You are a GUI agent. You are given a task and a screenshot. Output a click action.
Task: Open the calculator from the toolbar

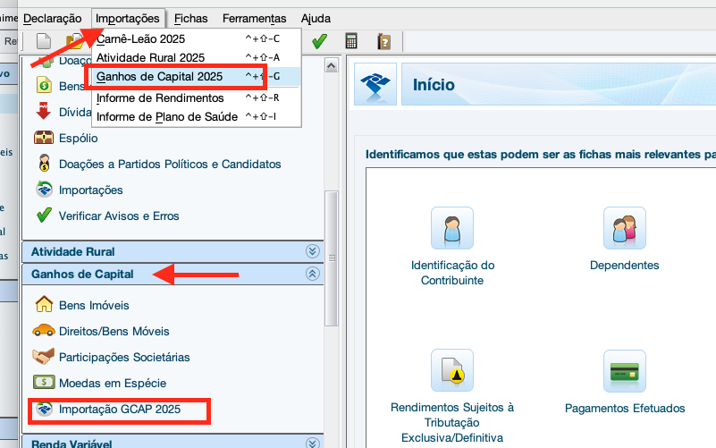tap(351, 41)
